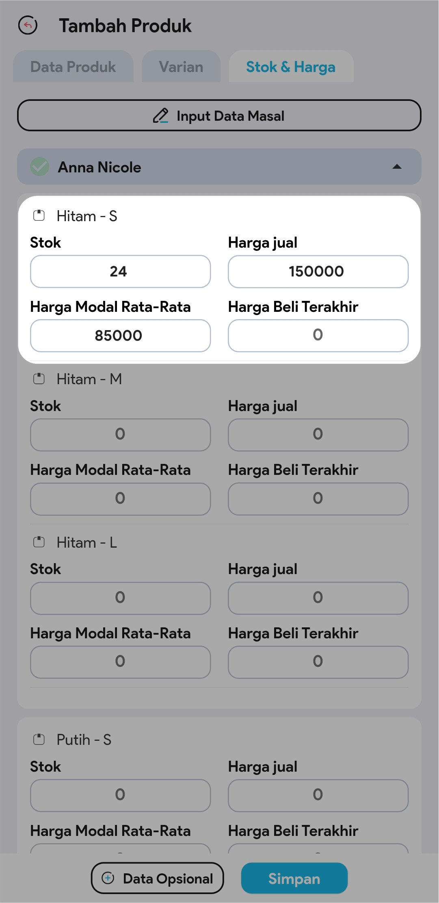Switch to the Data Produk tab
439x903 pixels.
tap(73, 67)
